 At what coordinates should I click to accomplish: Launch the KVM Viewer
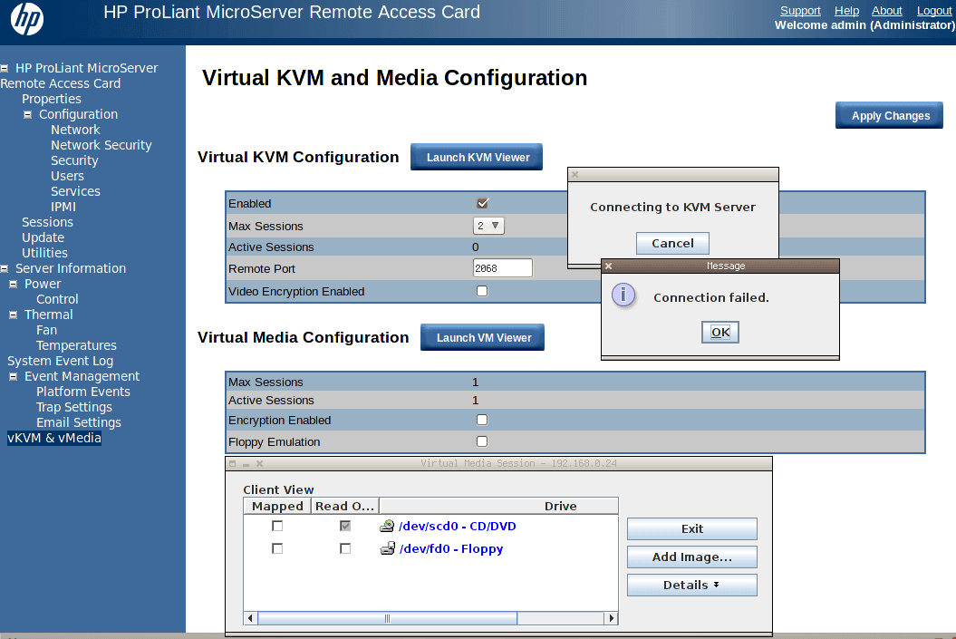(477, 157)
